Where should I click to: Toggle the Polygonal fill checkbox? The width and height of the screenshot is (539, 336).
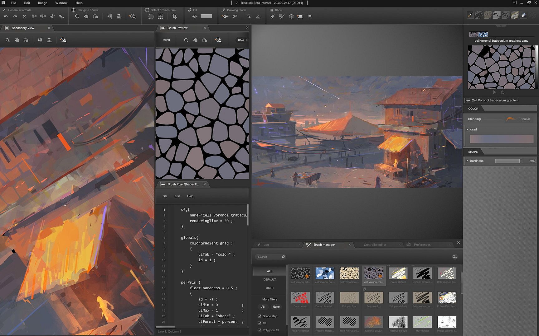point(260,330)
